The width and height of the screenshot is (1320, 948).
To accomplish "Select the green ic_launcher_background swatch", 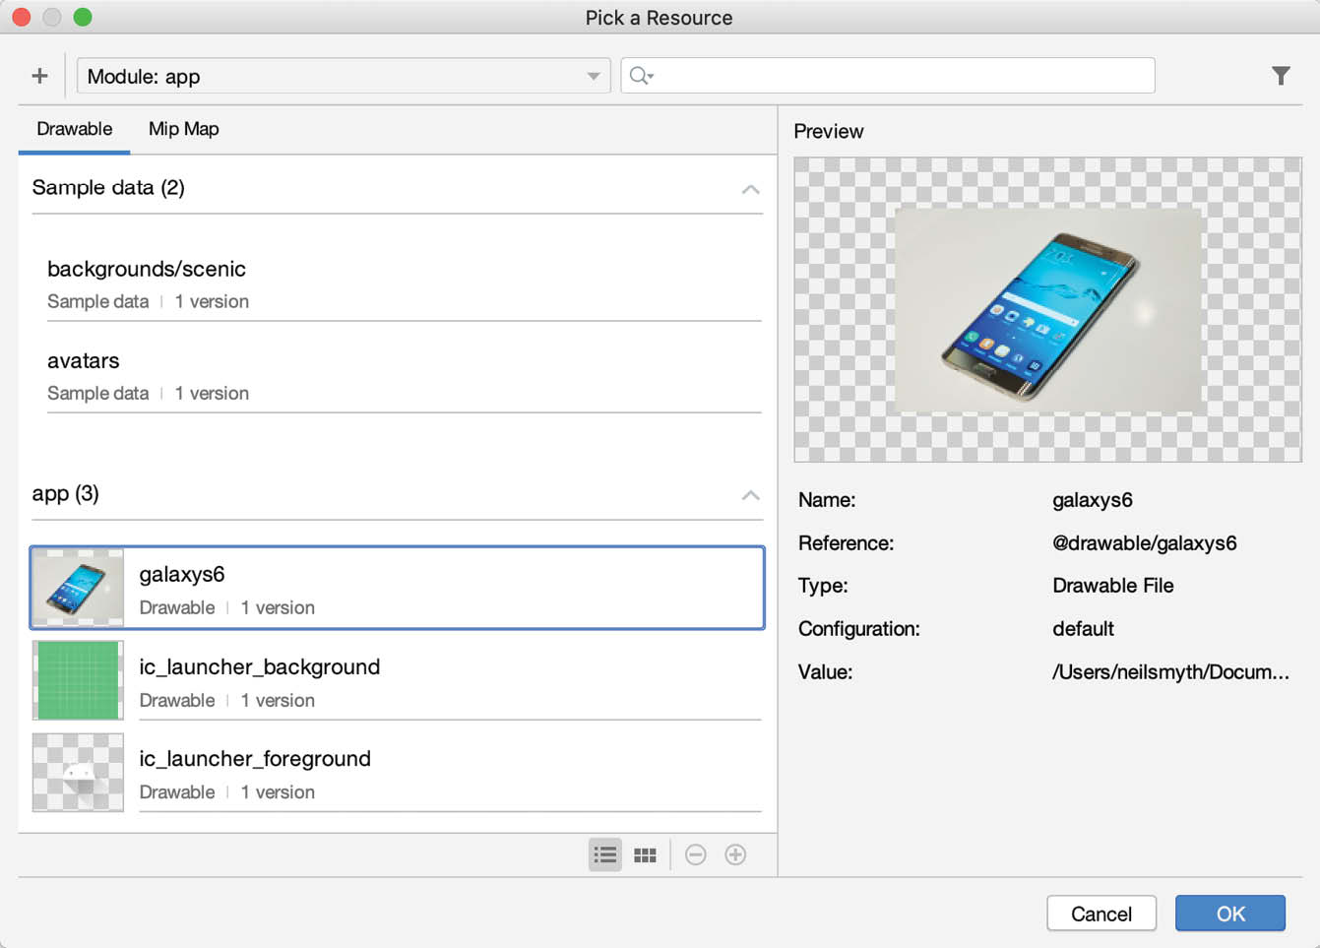I will coord(78,680).
